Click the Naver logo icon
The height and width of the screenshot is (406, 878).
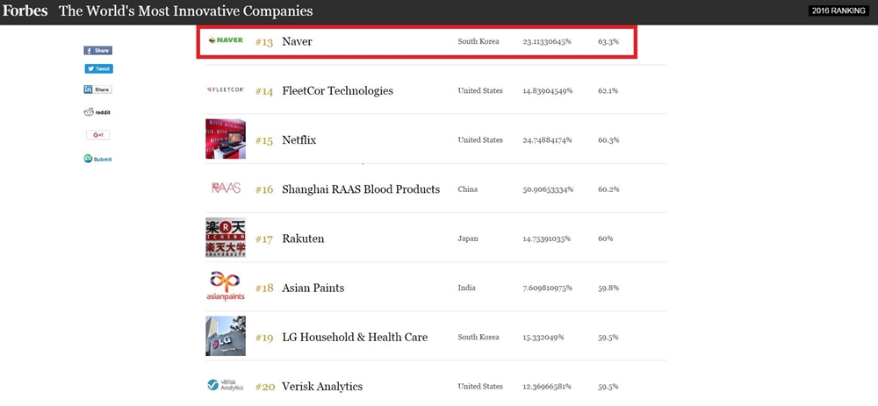(226, 41)
